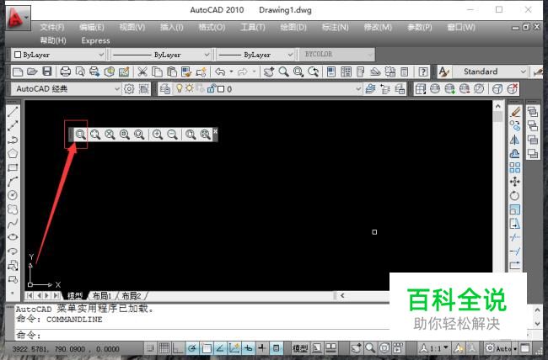Open the 绘图(D) menu

[x=293, y=27]
